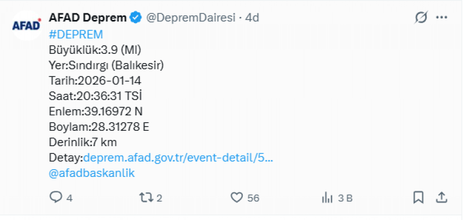
Task: Open the @DepremDairesi handle
Action: [190, 18]
